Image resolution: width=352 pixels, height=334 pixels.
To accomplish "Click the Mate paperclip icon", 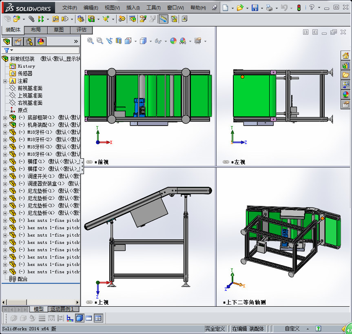I will click(31, 19).
